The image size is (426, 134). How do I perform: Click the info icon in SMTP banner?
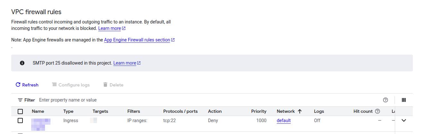22,63
